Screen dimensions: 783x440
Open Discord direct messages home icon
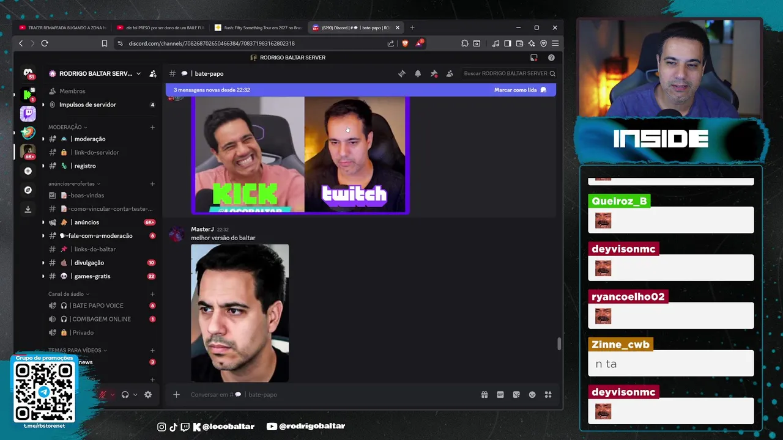pos(28,73)
